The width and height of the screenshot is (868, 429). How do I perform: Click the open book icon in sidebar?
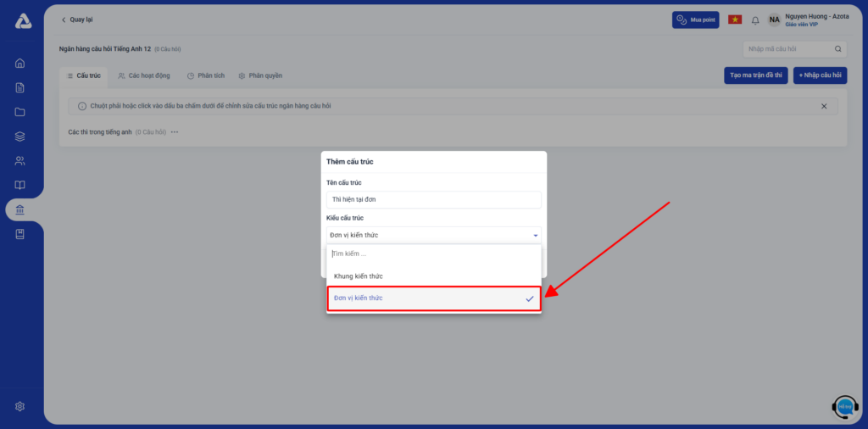(20, 186)
